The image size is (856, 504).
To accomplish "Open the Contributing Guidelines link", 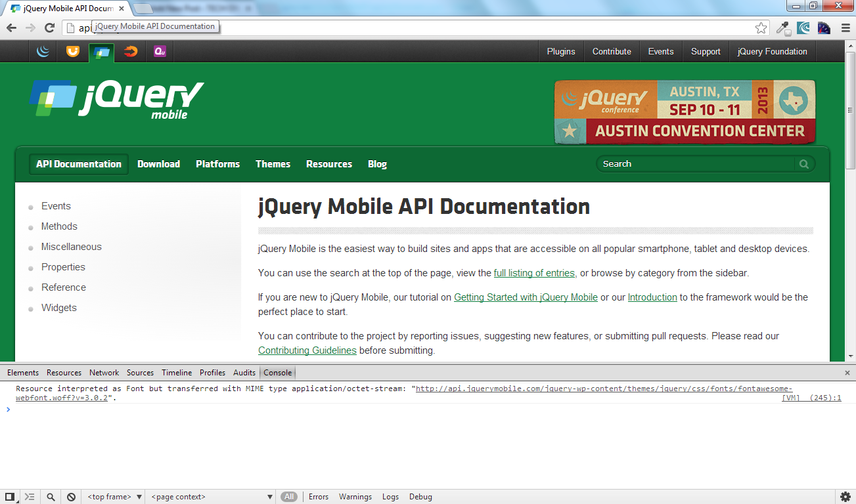I will click(x=307, y=350).
